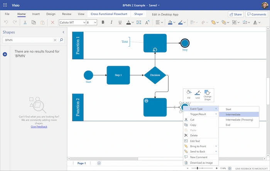Click the Align shapes toolbar icon
270x171 pixels.
click(192, 22)
